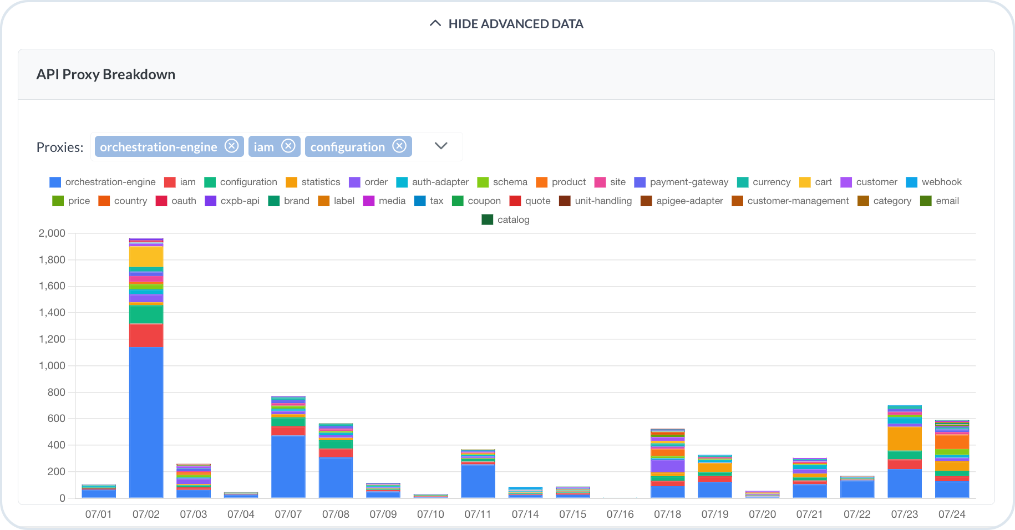Click the iam red legend swatch
Image resolution: width=1015 pixels, height=530 pixels.
pyautogui.click(x=170, y=182)
